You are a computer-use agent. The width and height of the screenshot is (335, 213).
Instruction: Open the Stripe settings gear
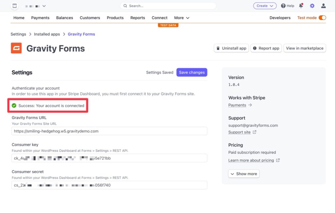(312, 6)
